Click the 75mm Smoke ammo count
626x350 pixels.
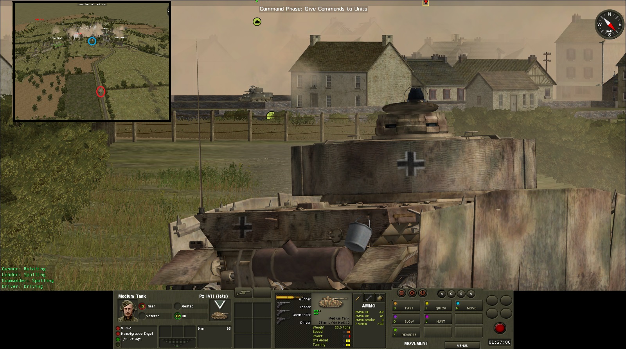369,320
